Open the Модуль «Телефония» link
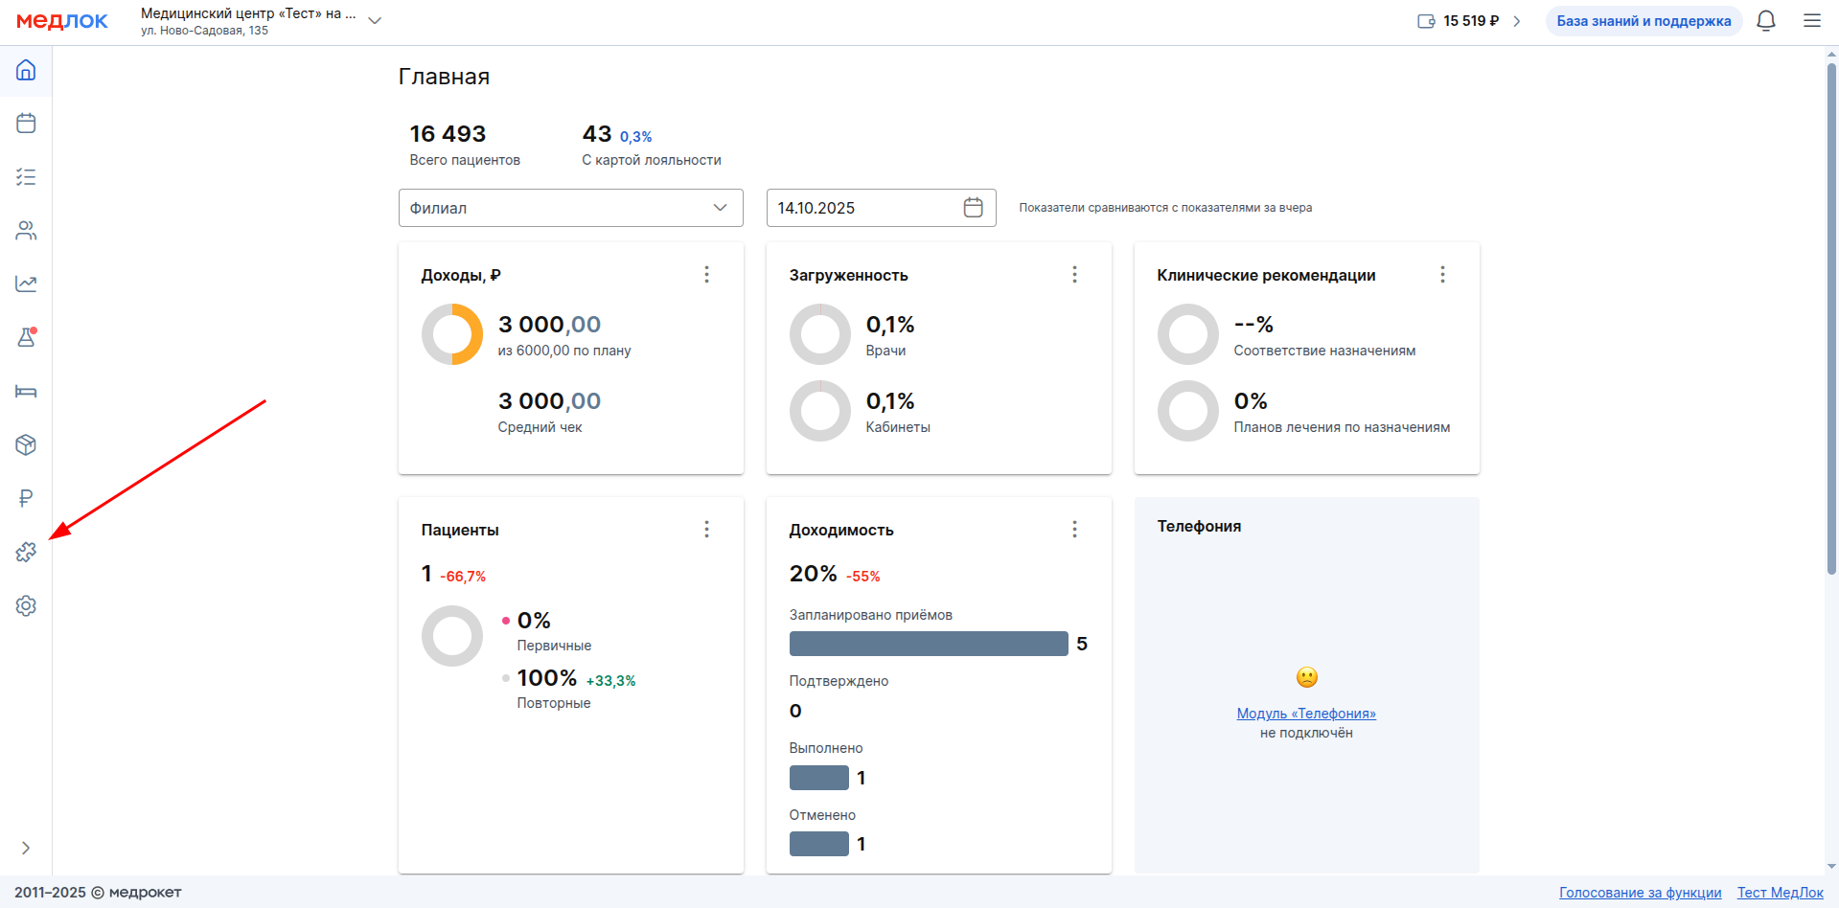Screen dimensions: 1839x908 (x=1305, y=714)
